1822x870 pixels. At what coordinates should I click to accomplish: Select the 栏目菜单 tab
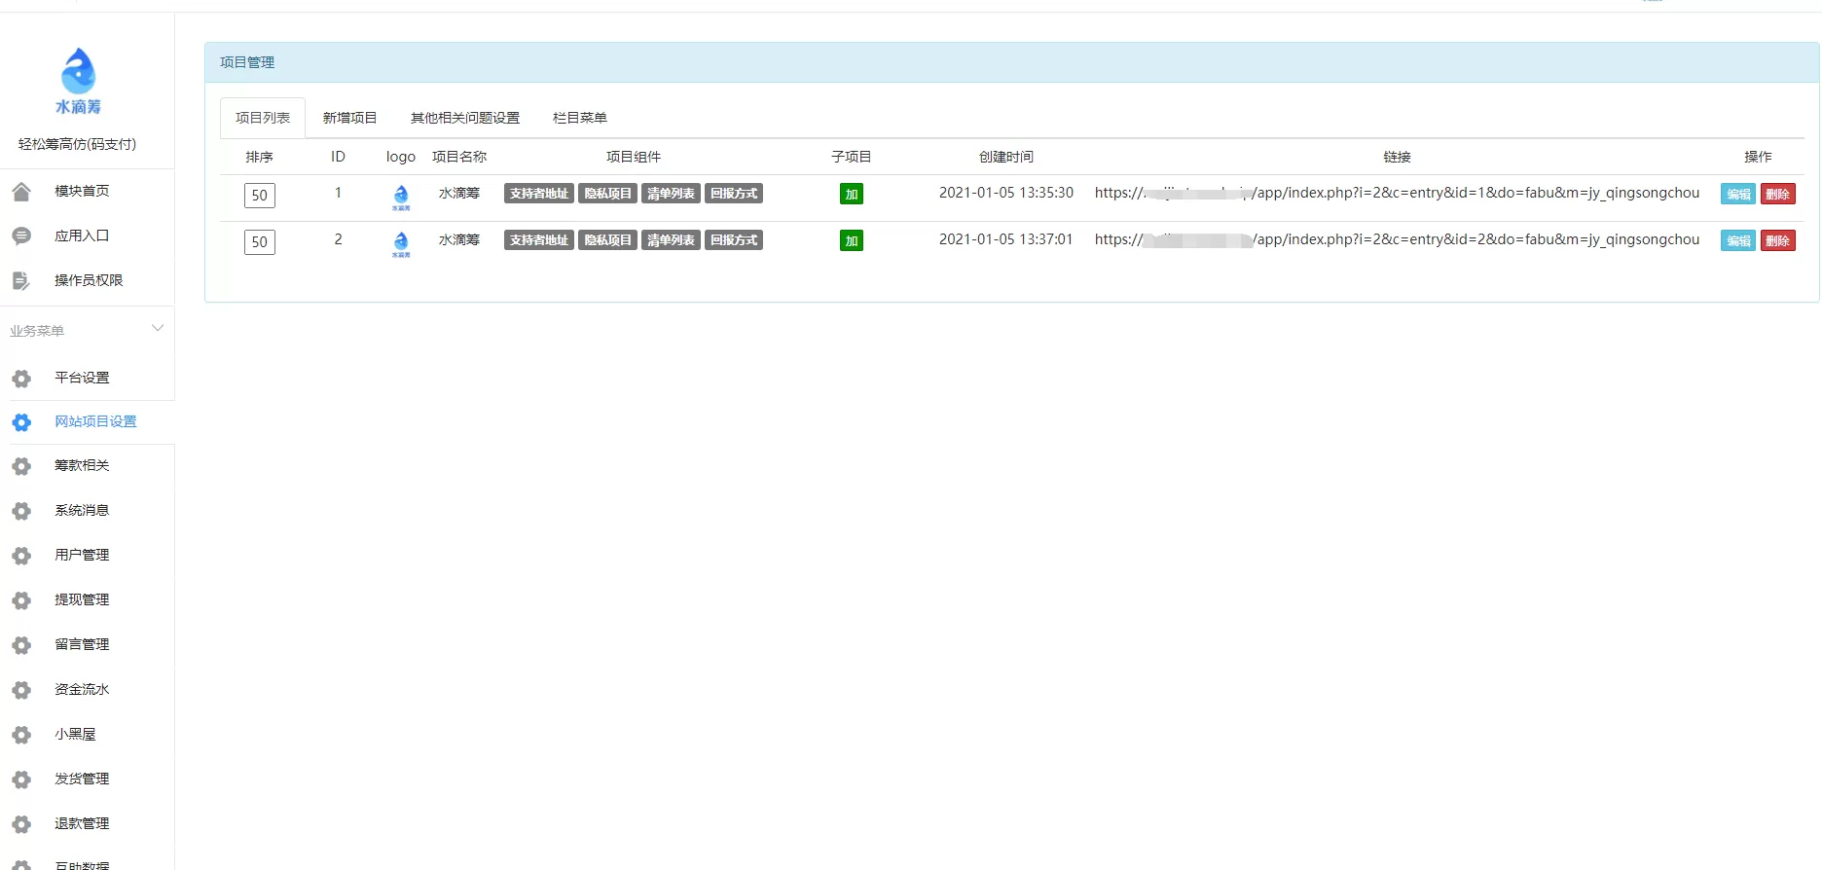click(x=579, y=118)
